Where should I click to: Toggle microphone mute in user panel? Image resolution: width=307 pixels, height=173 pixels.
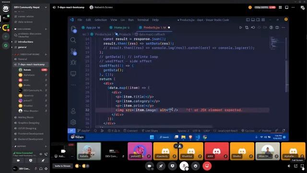pyautogui.click(x=35, y=169)
